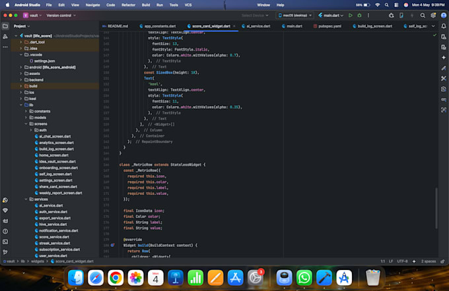The height and width of the screenshot is (291, 449).
Task: Collapse the .vscode folder
Action: (x=21, y=55)
